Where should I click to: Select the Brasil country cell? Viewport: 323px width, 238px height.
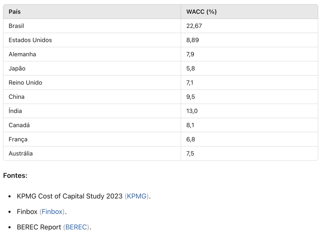coord(16,26)
